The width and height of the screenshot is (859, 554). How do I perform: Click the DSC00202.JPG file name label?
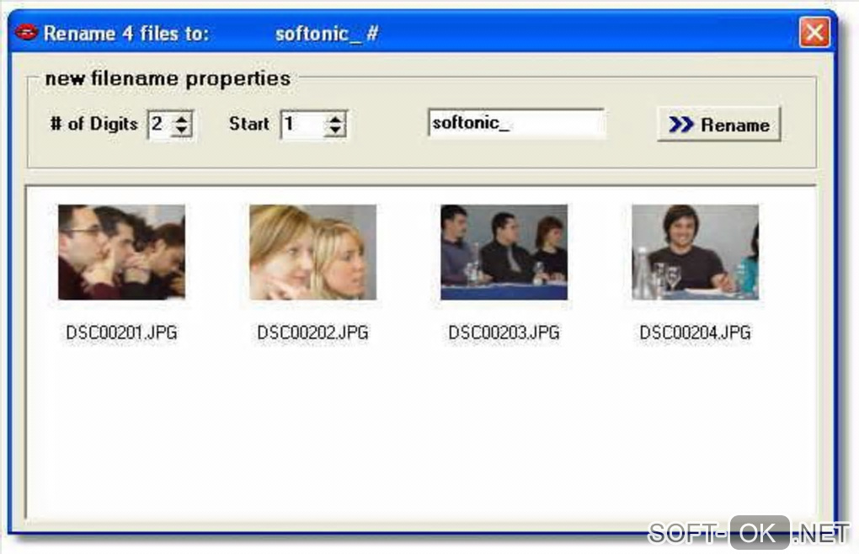312,333
